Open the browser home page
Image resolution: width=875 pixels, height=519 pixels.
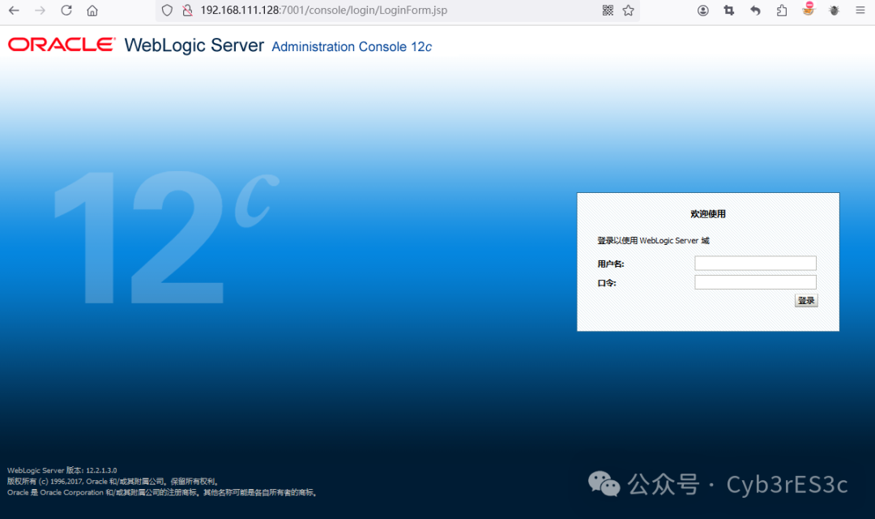(92, 10)
